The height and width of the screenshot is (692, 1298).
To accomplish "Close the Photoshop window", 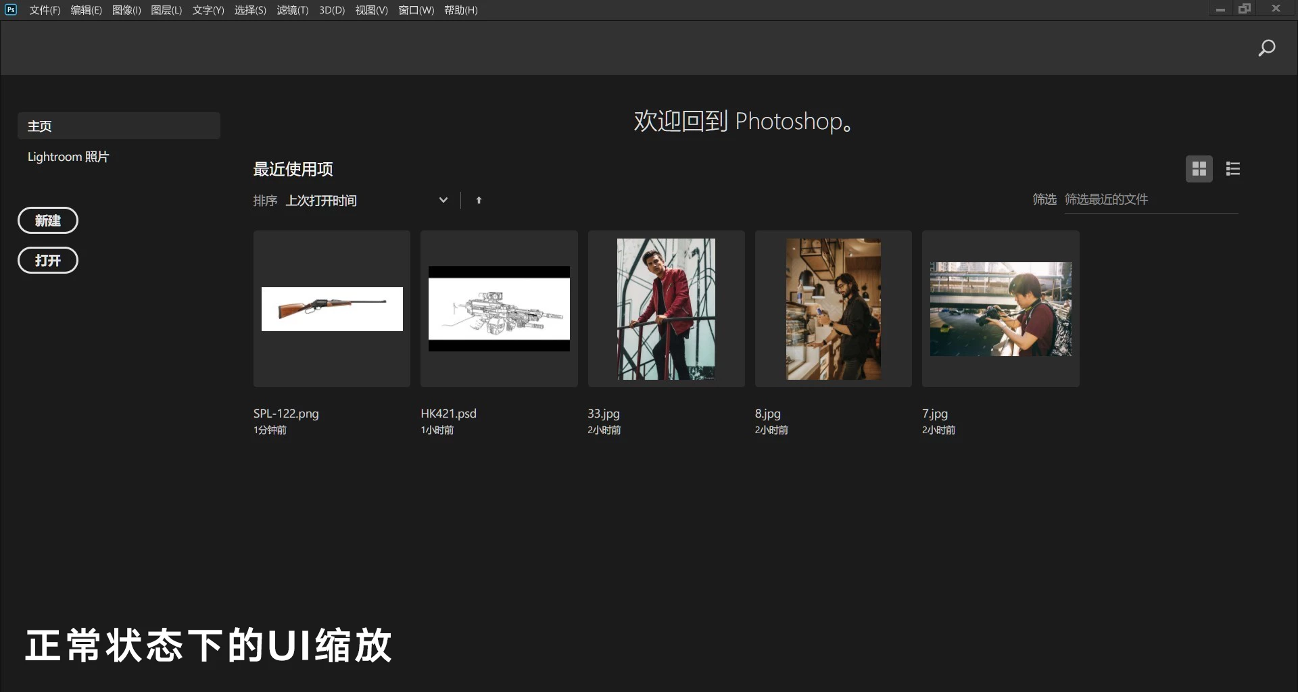I will click(1276, 9).
